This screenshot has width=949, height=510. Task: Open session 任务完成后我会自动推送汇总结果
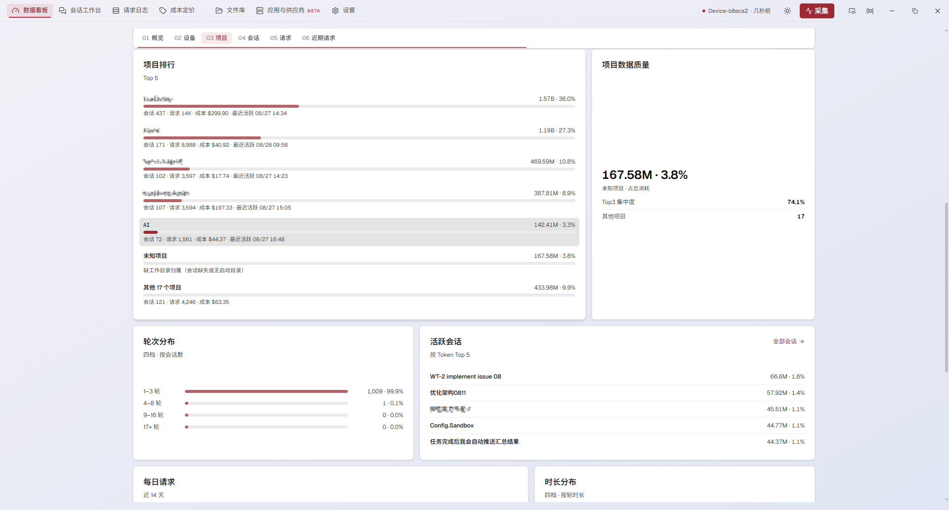click(617, 442)
